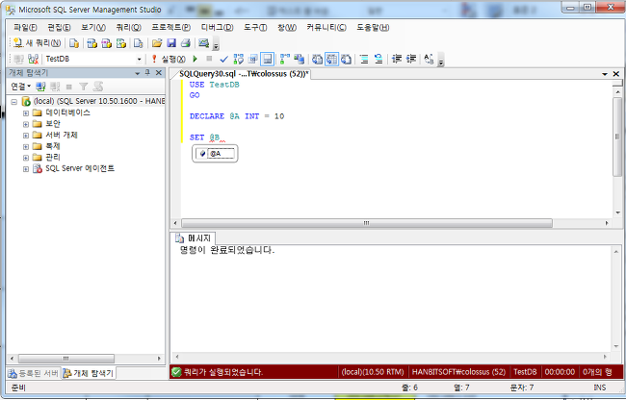Expand the 관리 folder
Viewport: 626px width, 400px height.
tap(26, 158)
